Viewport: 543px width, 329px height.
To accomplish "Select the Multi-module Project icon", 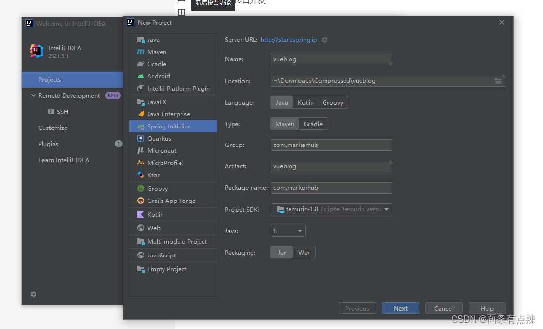I will (141, 242).
